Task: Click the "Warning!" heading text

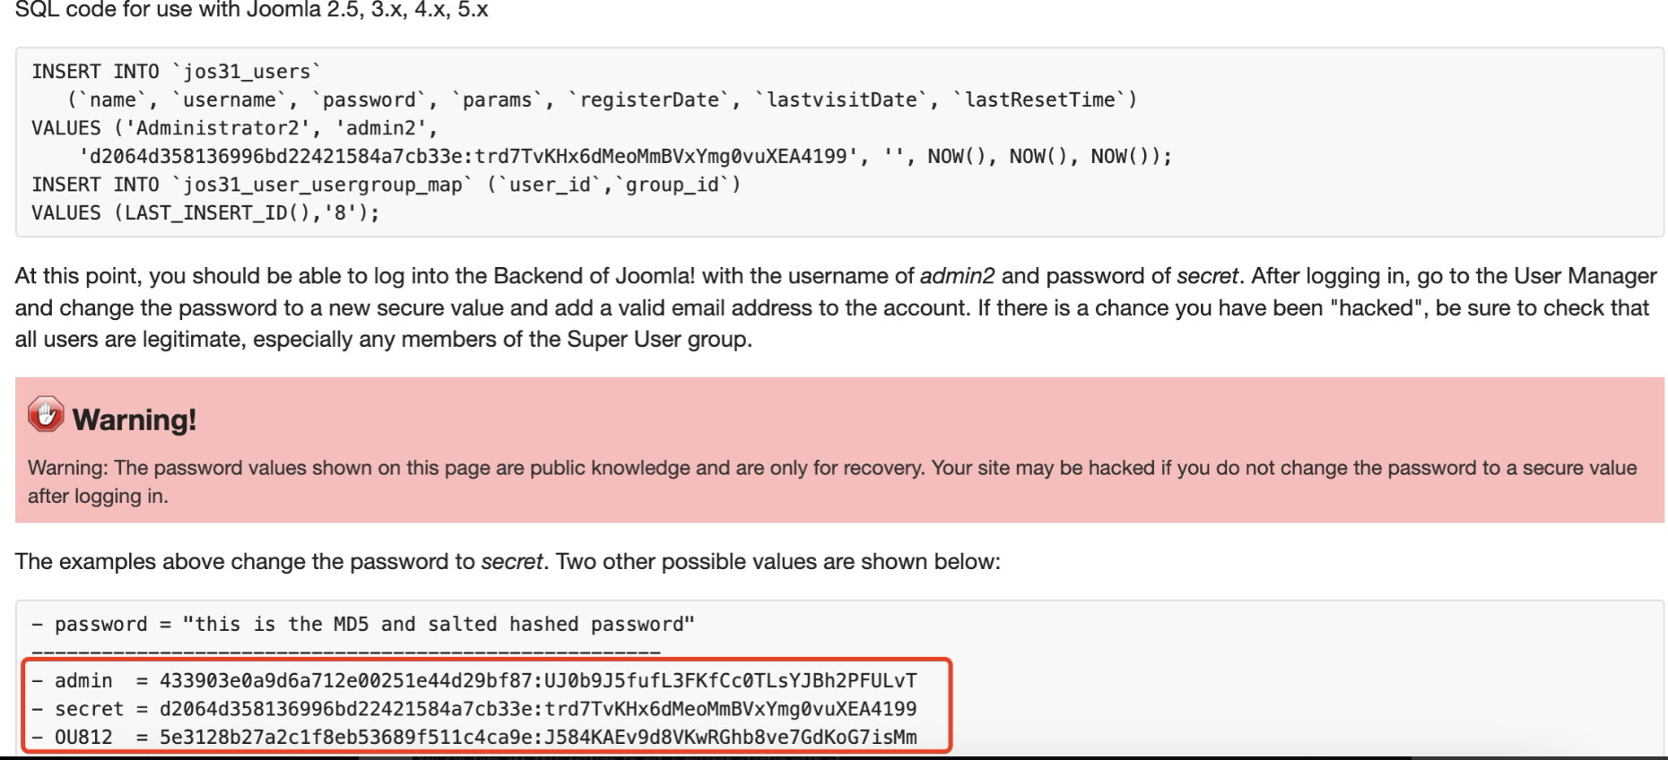Action: (135, 419)
